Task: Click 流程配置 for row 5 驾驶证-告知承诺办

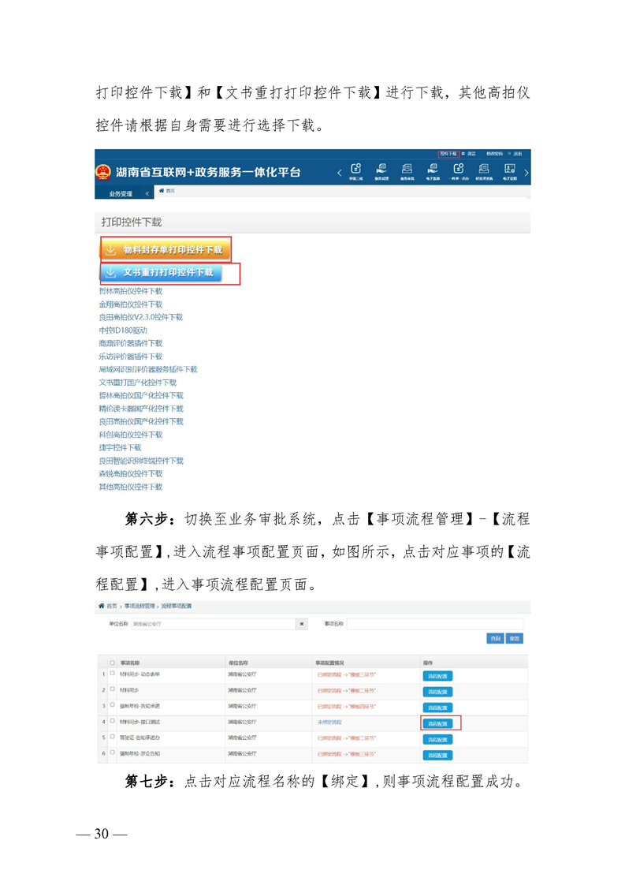Action: tap(437, 739)
